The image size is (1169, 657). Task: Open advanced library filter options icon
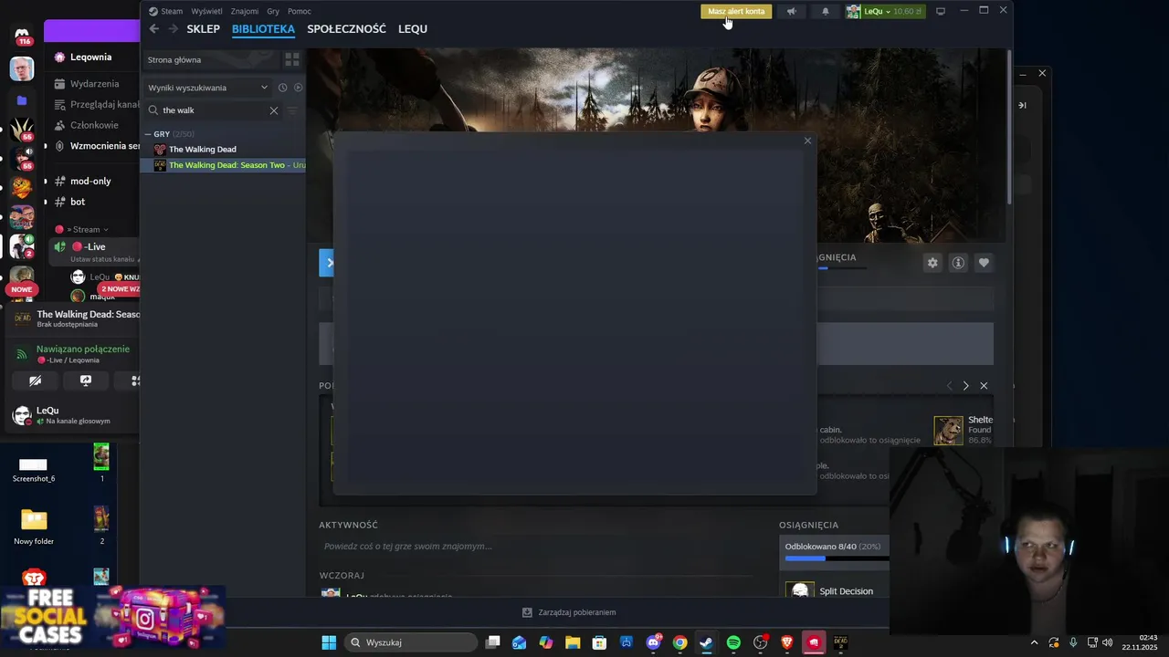(292, 110)
